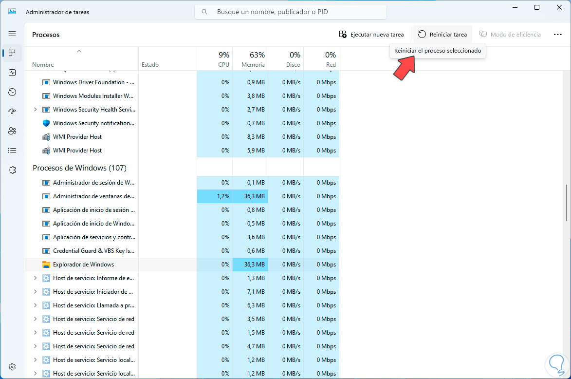Click the first WMI Provider Host icon
This screenshot has width=571, height=379.
click(x=46, y=137)
